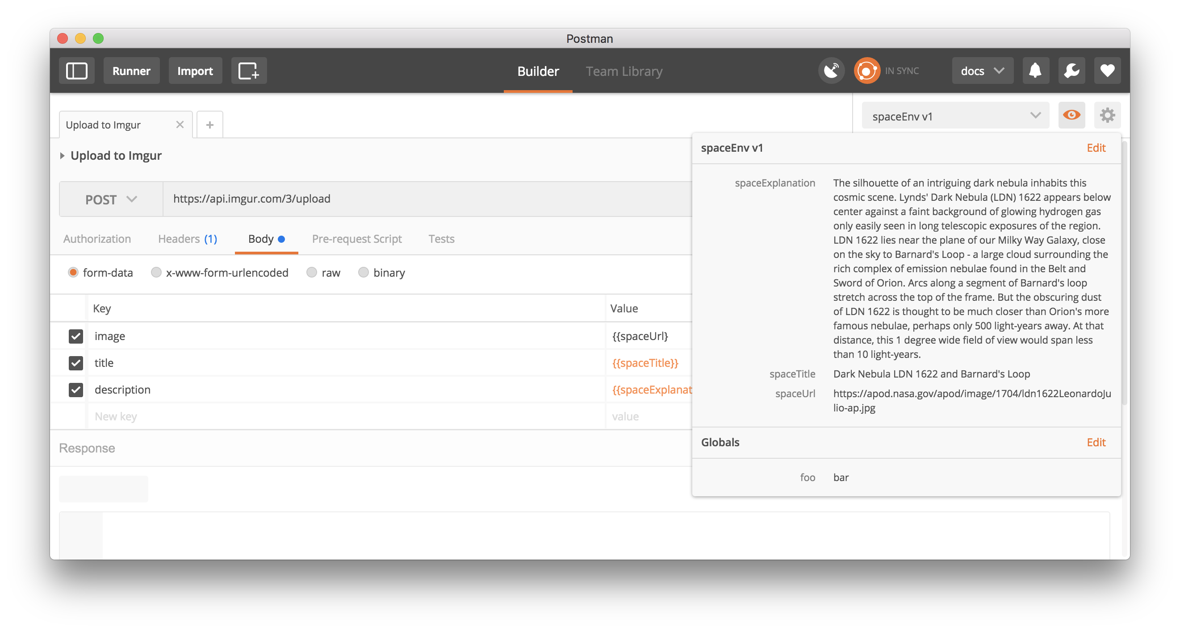Uncheck the image key checkbox
This screenshot has height=631, width=1180.
tap(75, 336)
